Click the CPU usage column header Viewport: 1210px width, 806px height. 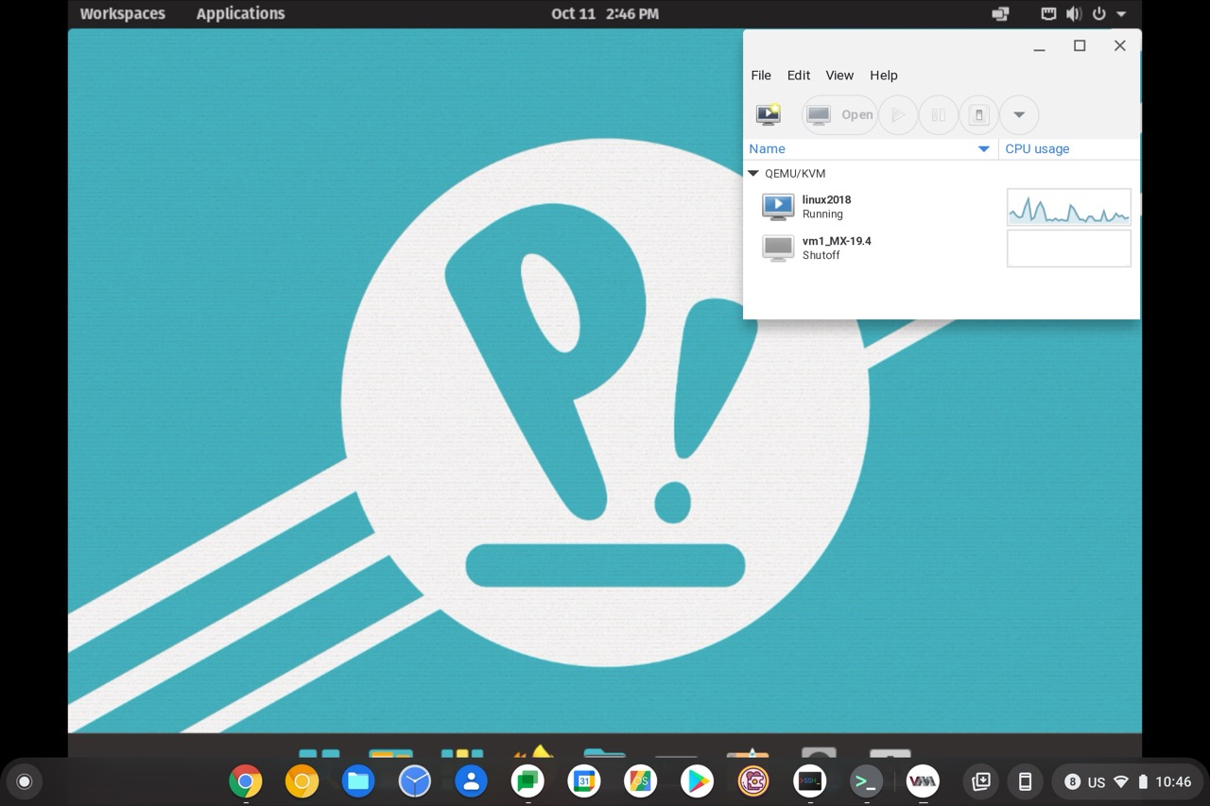1037,148
